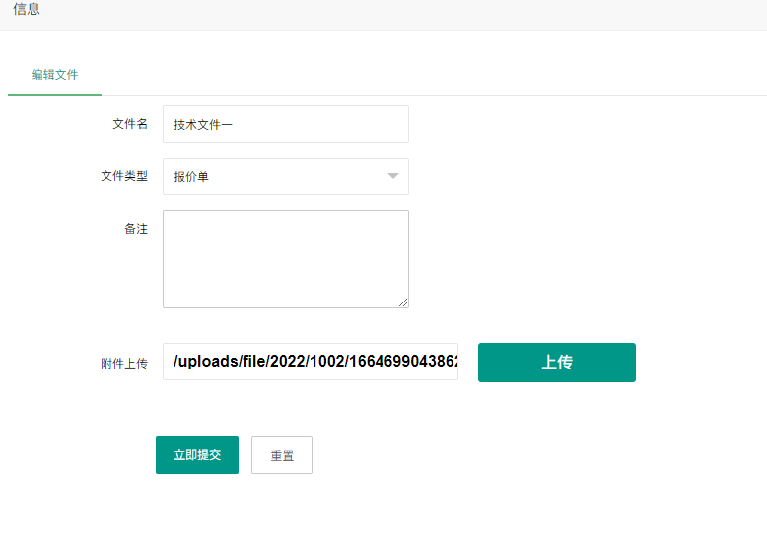Click the 文件类型 field label
Viewport: 767px width, 536px height.
pyautogui.click(x=124, y=176)
